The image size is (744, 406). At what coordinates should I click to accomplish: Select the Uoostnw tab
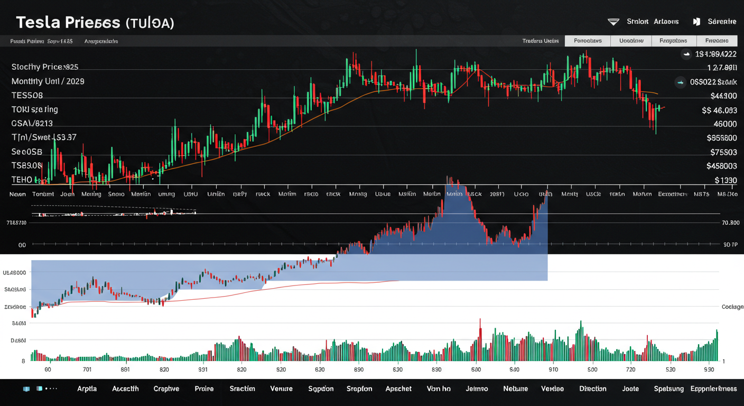point(631,41)
